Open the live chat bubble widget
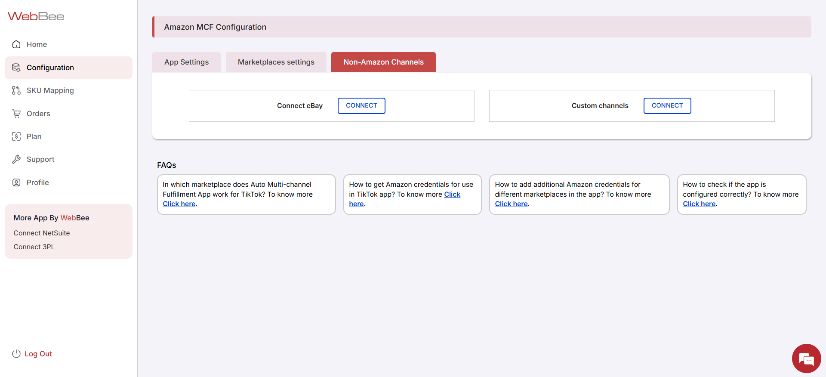Screen dimensions: 826x377 click(806, 358)
